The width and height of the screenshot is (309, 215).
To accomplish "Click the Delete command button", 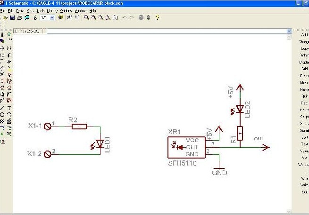I will (304, 55).
